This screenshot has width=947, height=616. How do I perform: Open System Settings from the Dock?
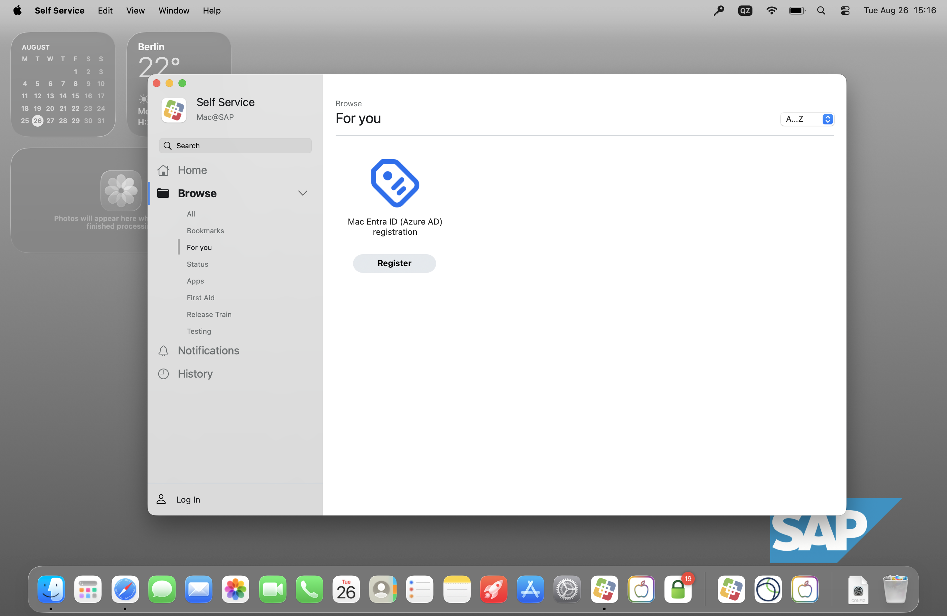coord(567,589)
